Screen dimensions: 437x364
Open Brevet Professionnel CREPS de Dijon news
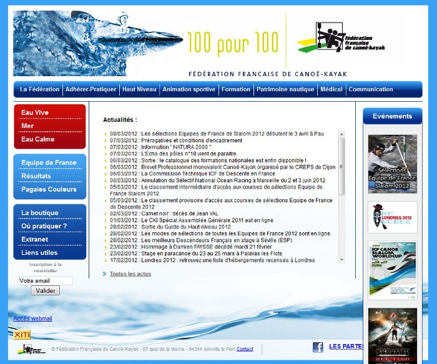[222, 167]
